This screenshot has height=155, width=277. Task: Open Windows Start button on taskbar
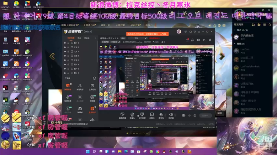click(88, 152)
